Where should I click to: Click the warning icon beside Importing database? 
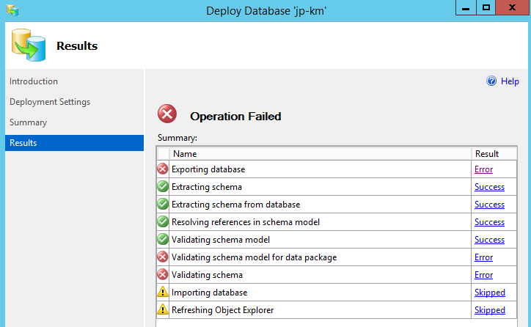[163, 293]
